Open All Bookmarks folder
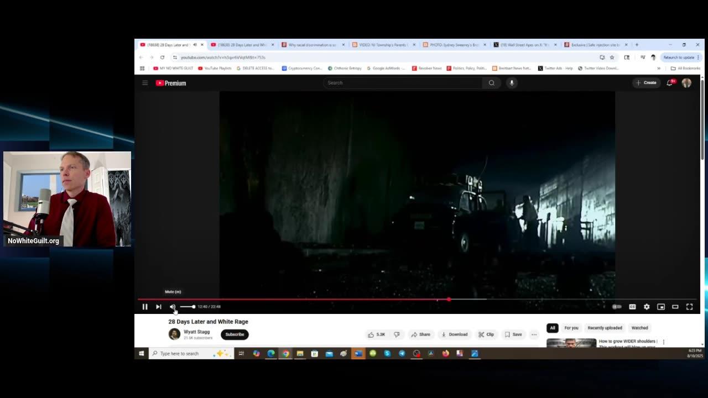Viewport: 708px width, 398px height. 685,69
